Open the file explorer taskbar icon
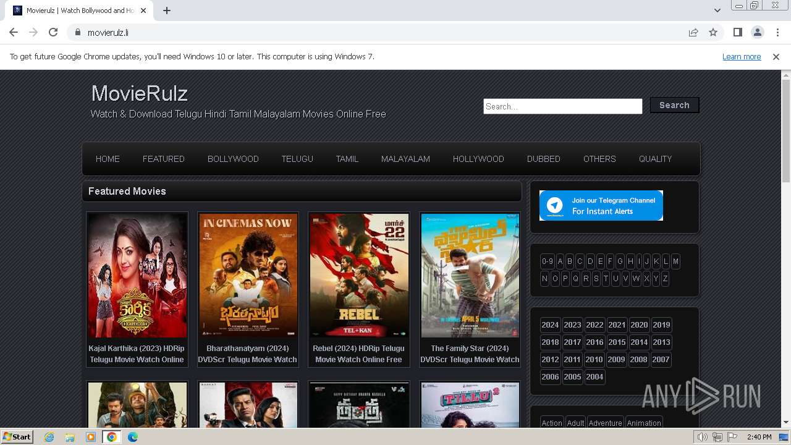 click(70, 437)
